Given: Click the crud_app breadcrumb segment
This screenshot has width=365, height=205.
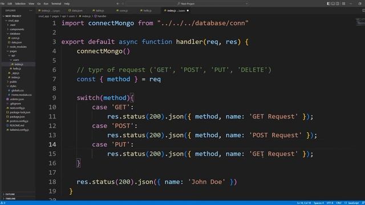Looking at the screenshot, I should pos(43,17).
